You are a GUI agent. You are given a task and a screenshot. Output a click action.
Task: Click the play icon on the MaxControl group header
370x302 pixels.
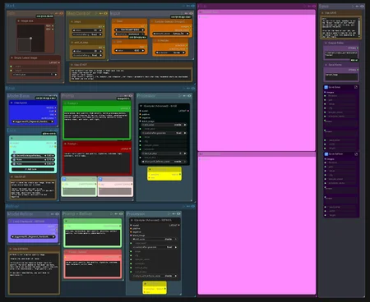coord(96,13)
